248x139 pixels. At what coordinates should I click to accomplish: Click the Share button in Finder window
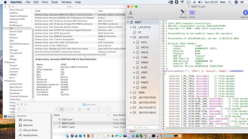[x=98, y=109]
